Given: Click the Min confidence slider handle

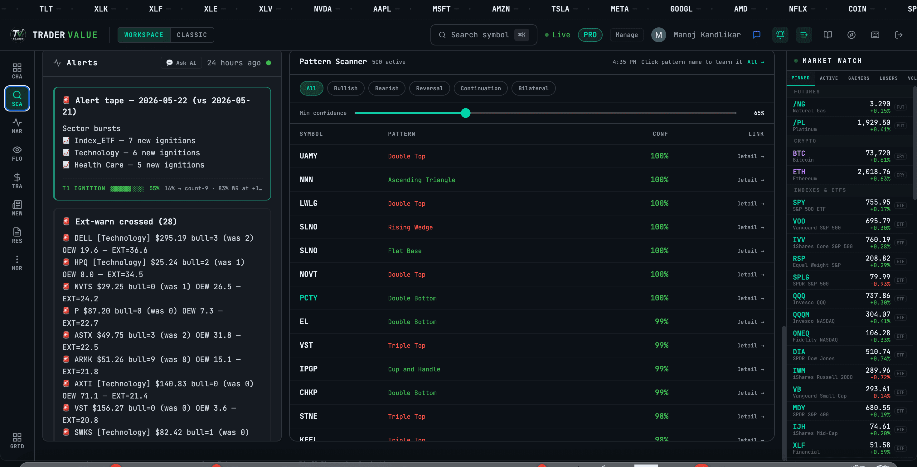Looking at the screenshot, I should (x=465, y=113).
